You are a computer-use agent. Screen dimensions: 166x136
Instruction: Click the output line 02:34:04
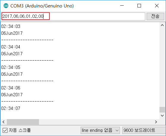[x=11, y=47]
